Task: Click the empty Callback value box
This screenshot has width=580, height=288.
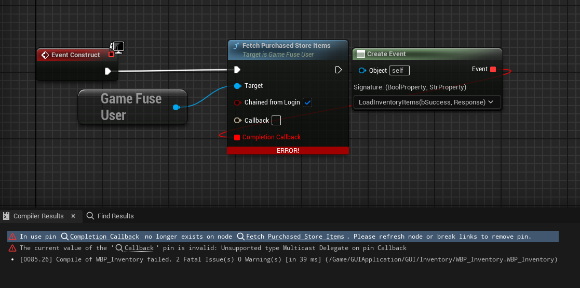Action: tap(276, 120)
